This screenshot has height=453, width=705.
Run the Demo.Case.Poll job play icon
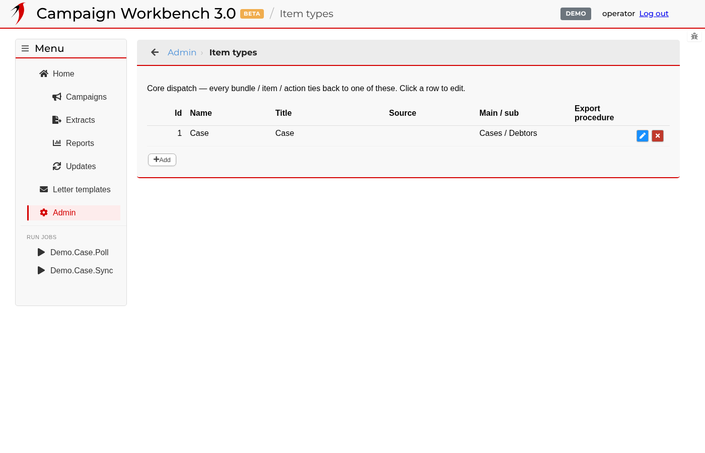tap(41, 252)
